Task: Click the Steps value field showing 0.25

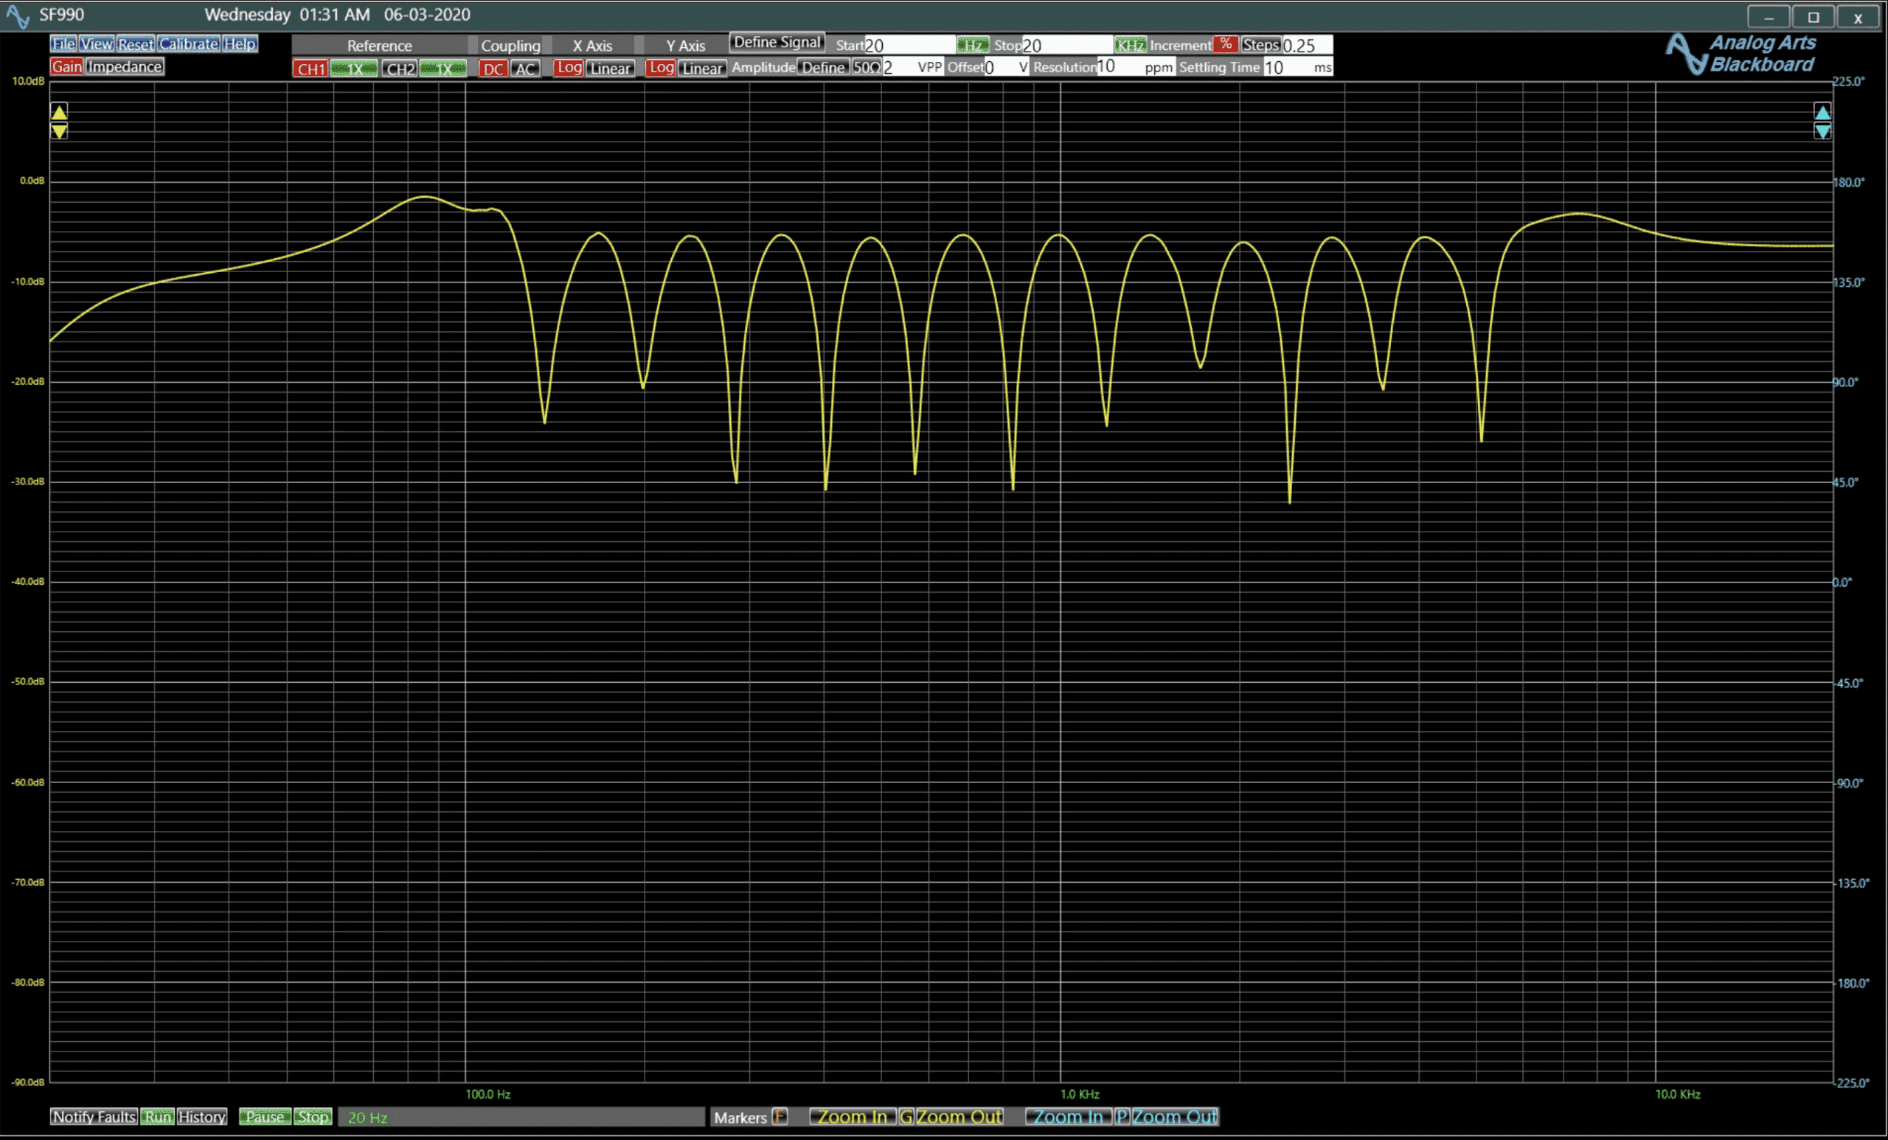Action: (x=1308, y=45)
